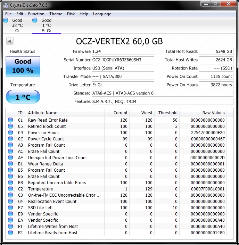The height and width of the screenshot is (245, 239).
Task: Select the E: G: disk tab
Action: pos(47,25)
